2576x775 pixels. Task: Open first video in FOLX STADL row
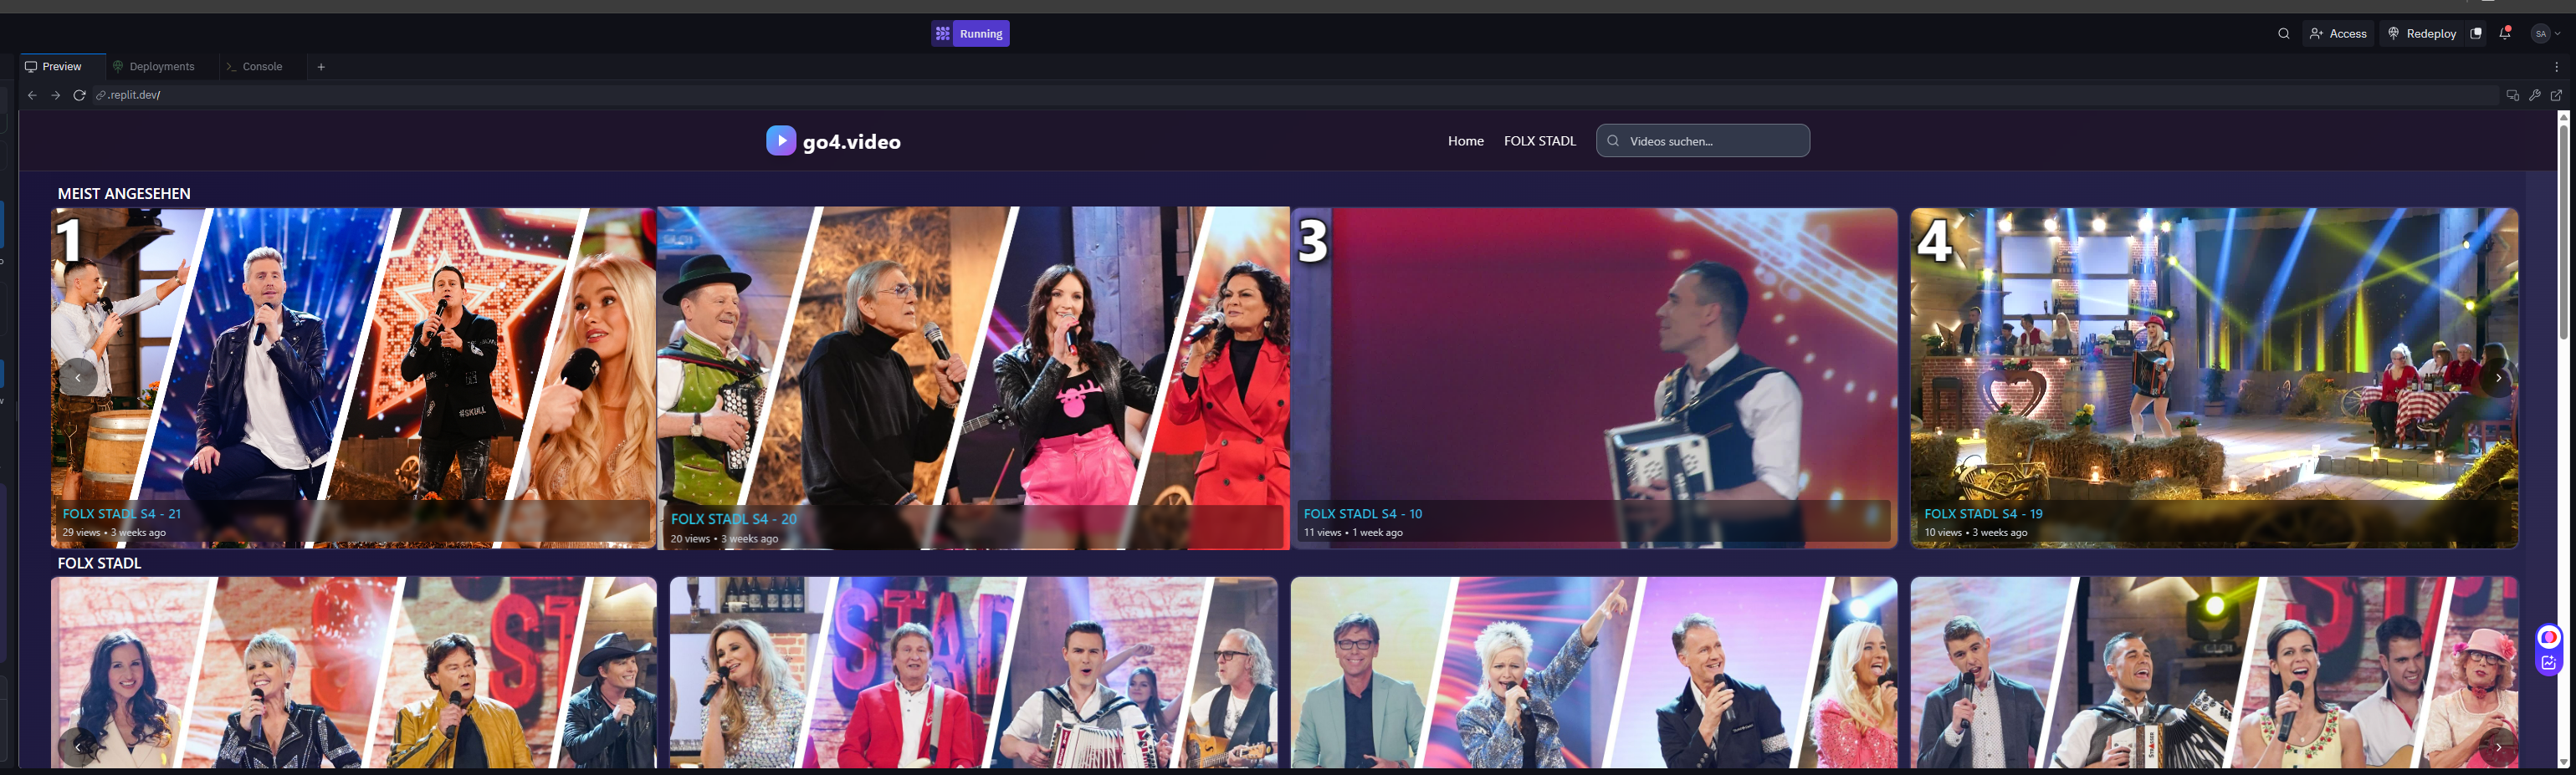click(354, 672)
